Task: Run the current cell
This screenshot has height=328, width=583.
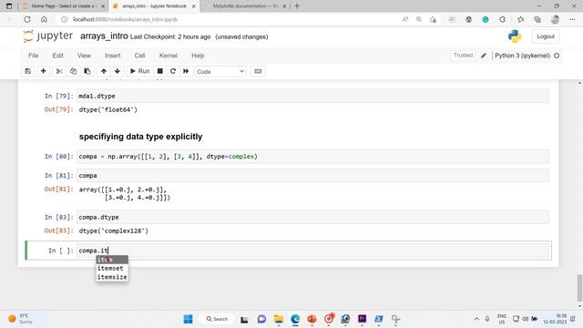Action: pyautogui.click(x=139, y=71)
